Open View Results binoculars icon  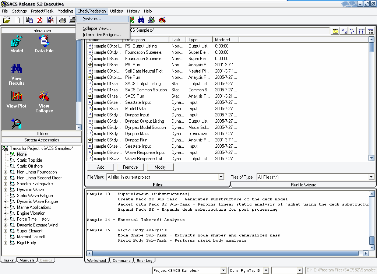pos(16,74)
